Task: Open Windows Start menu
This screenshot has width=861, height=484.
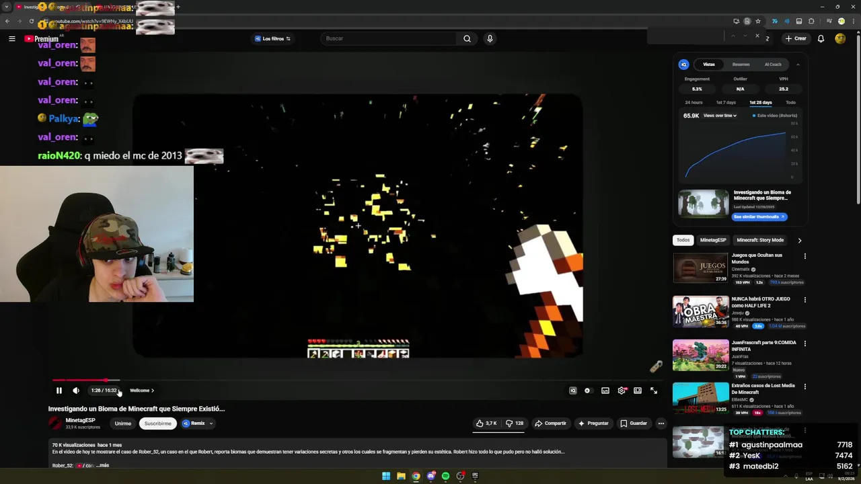Action: click(386, 476)
